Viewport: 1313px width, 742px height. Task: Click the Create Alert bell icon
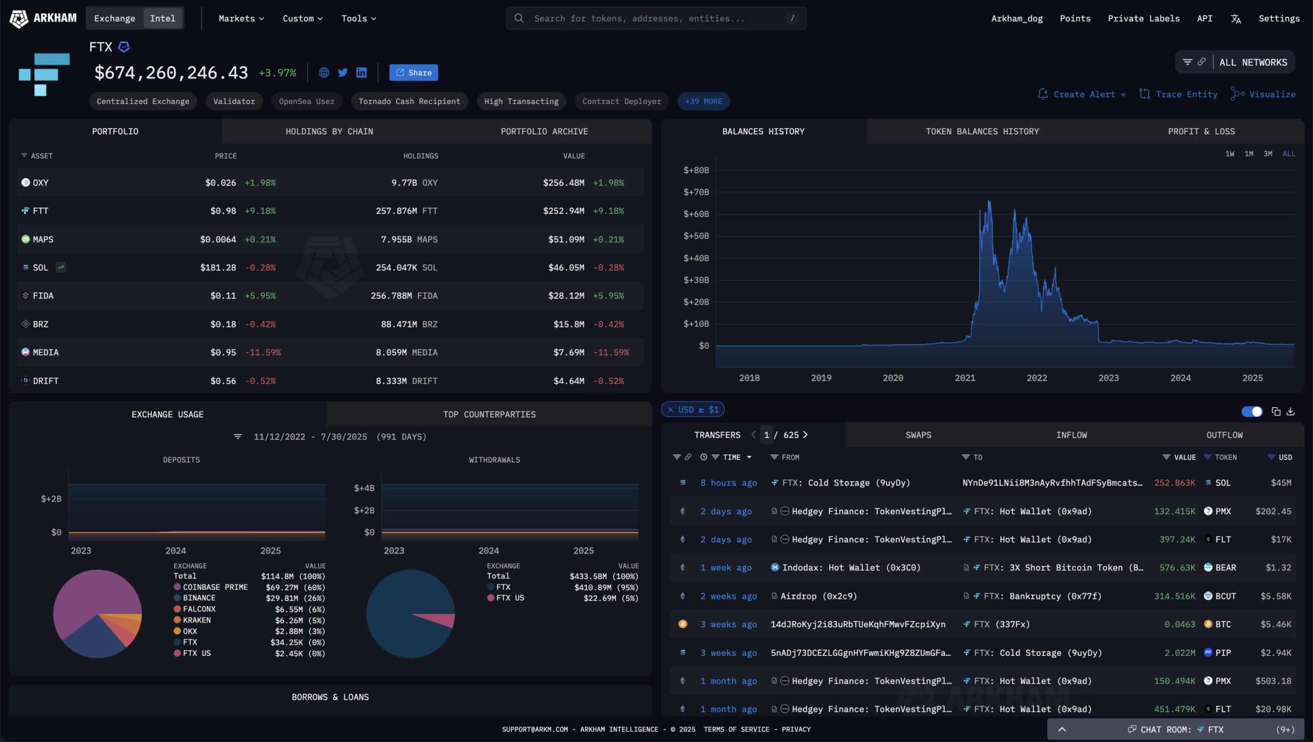1043,94
